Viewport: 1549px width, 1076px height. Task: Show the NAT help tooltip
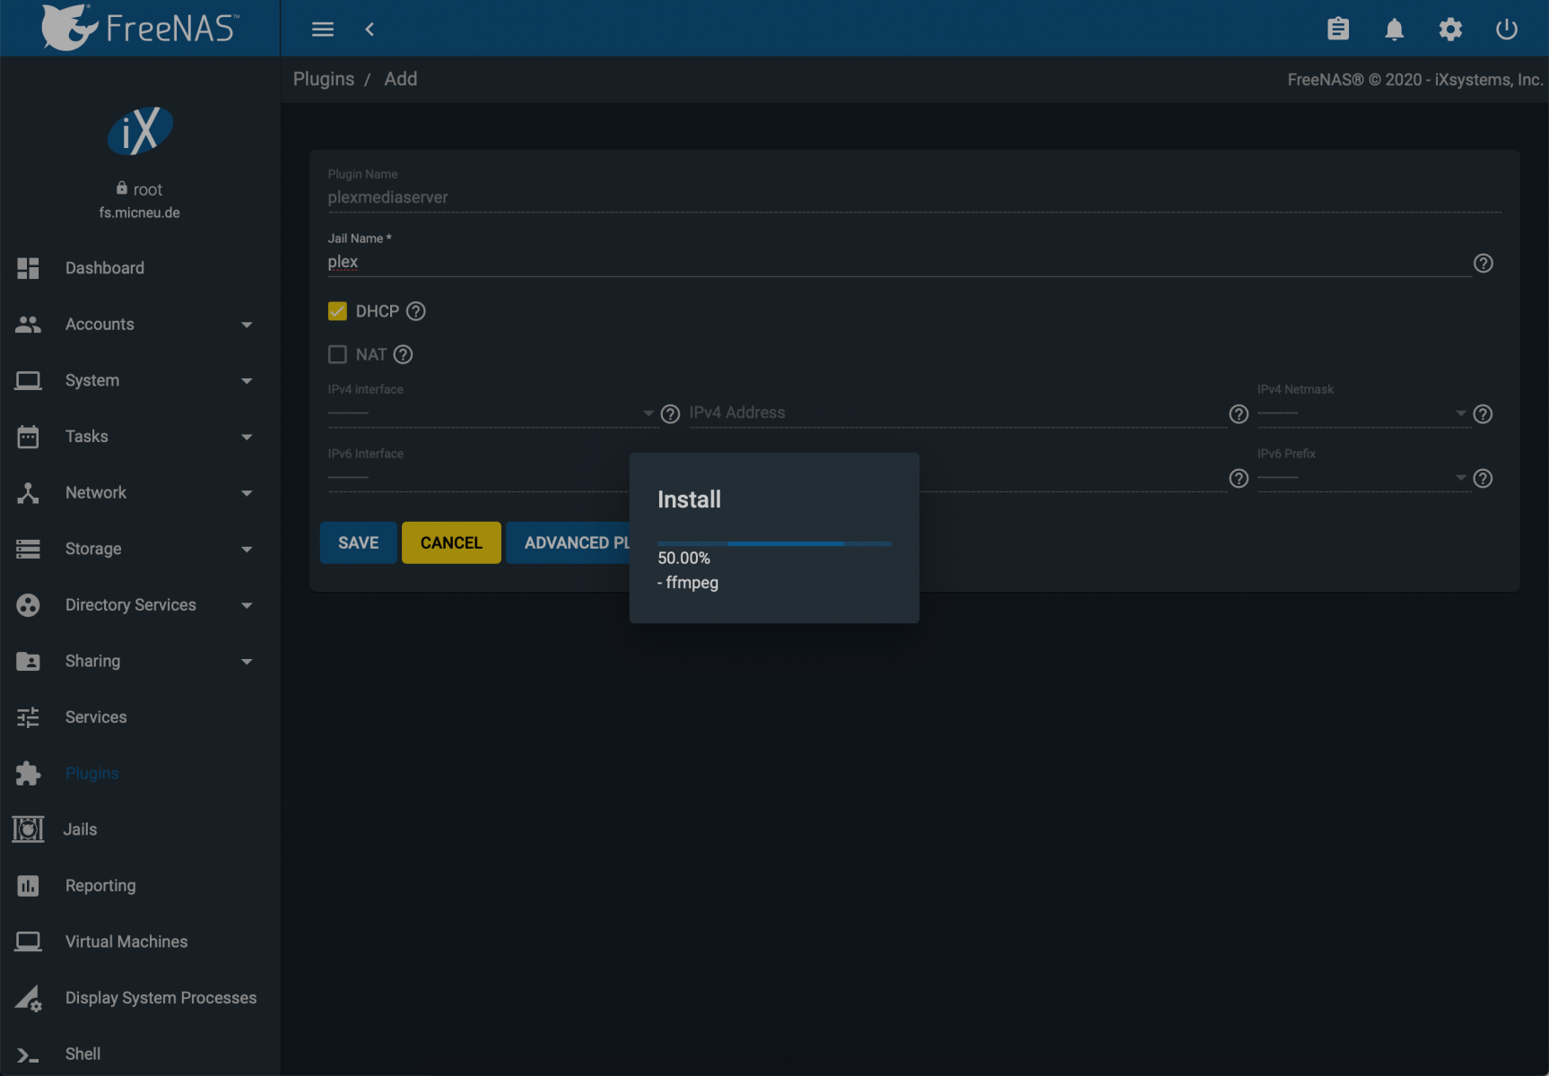click(x=404, y=354)
